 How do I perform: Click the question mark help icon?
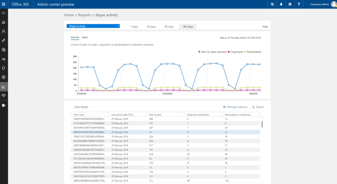click(299, 4)
